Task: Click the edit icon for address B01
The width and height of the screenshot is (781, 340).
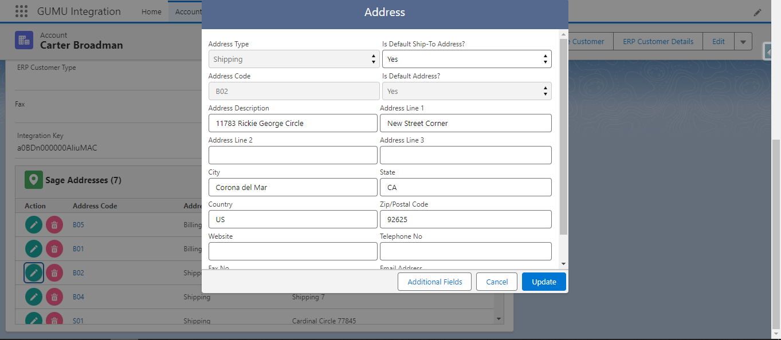Action: [34, 249]
